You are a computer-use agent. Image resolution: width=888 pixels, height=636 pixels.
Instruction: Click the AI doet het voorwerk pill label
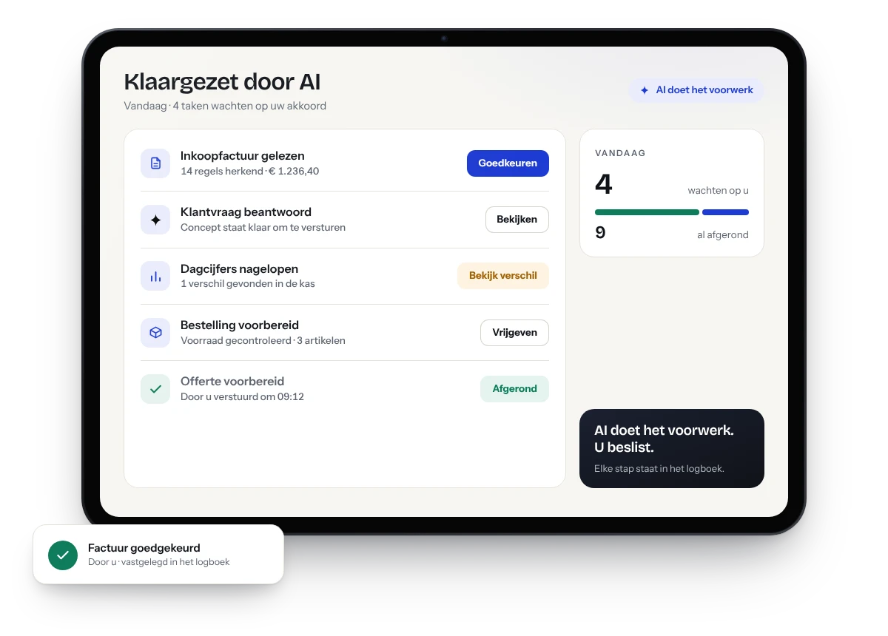coord(696,90)
